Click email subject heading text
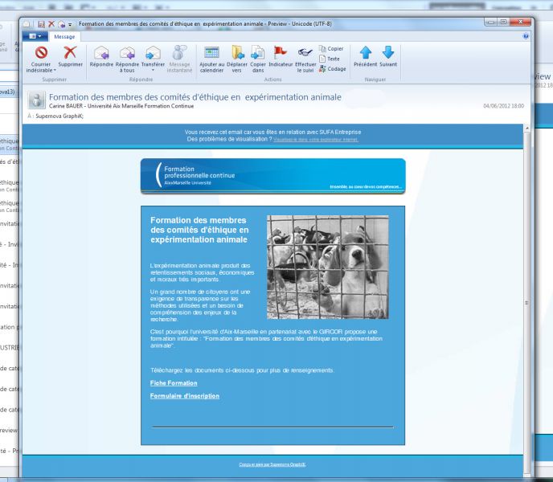The width and height of the screenshot is (553, 482). tap(195, 97)
